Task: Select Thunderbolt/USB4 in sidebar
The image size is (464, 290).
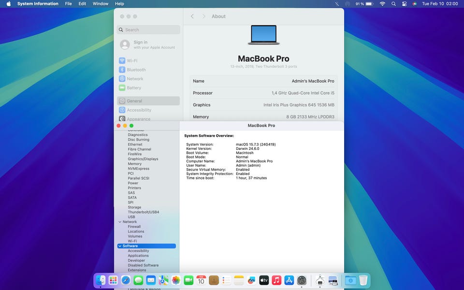Action: click(x=144, y=212)
